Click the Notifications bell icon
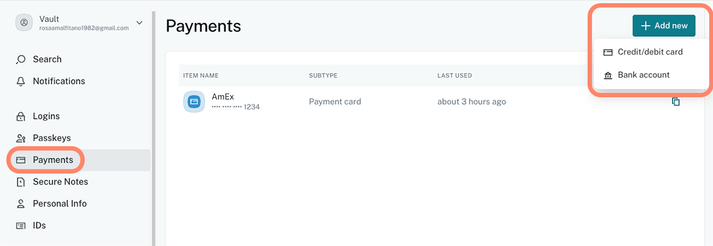This screenshot has height=246, width=713. pyautogui.click(x=20, y=81)
